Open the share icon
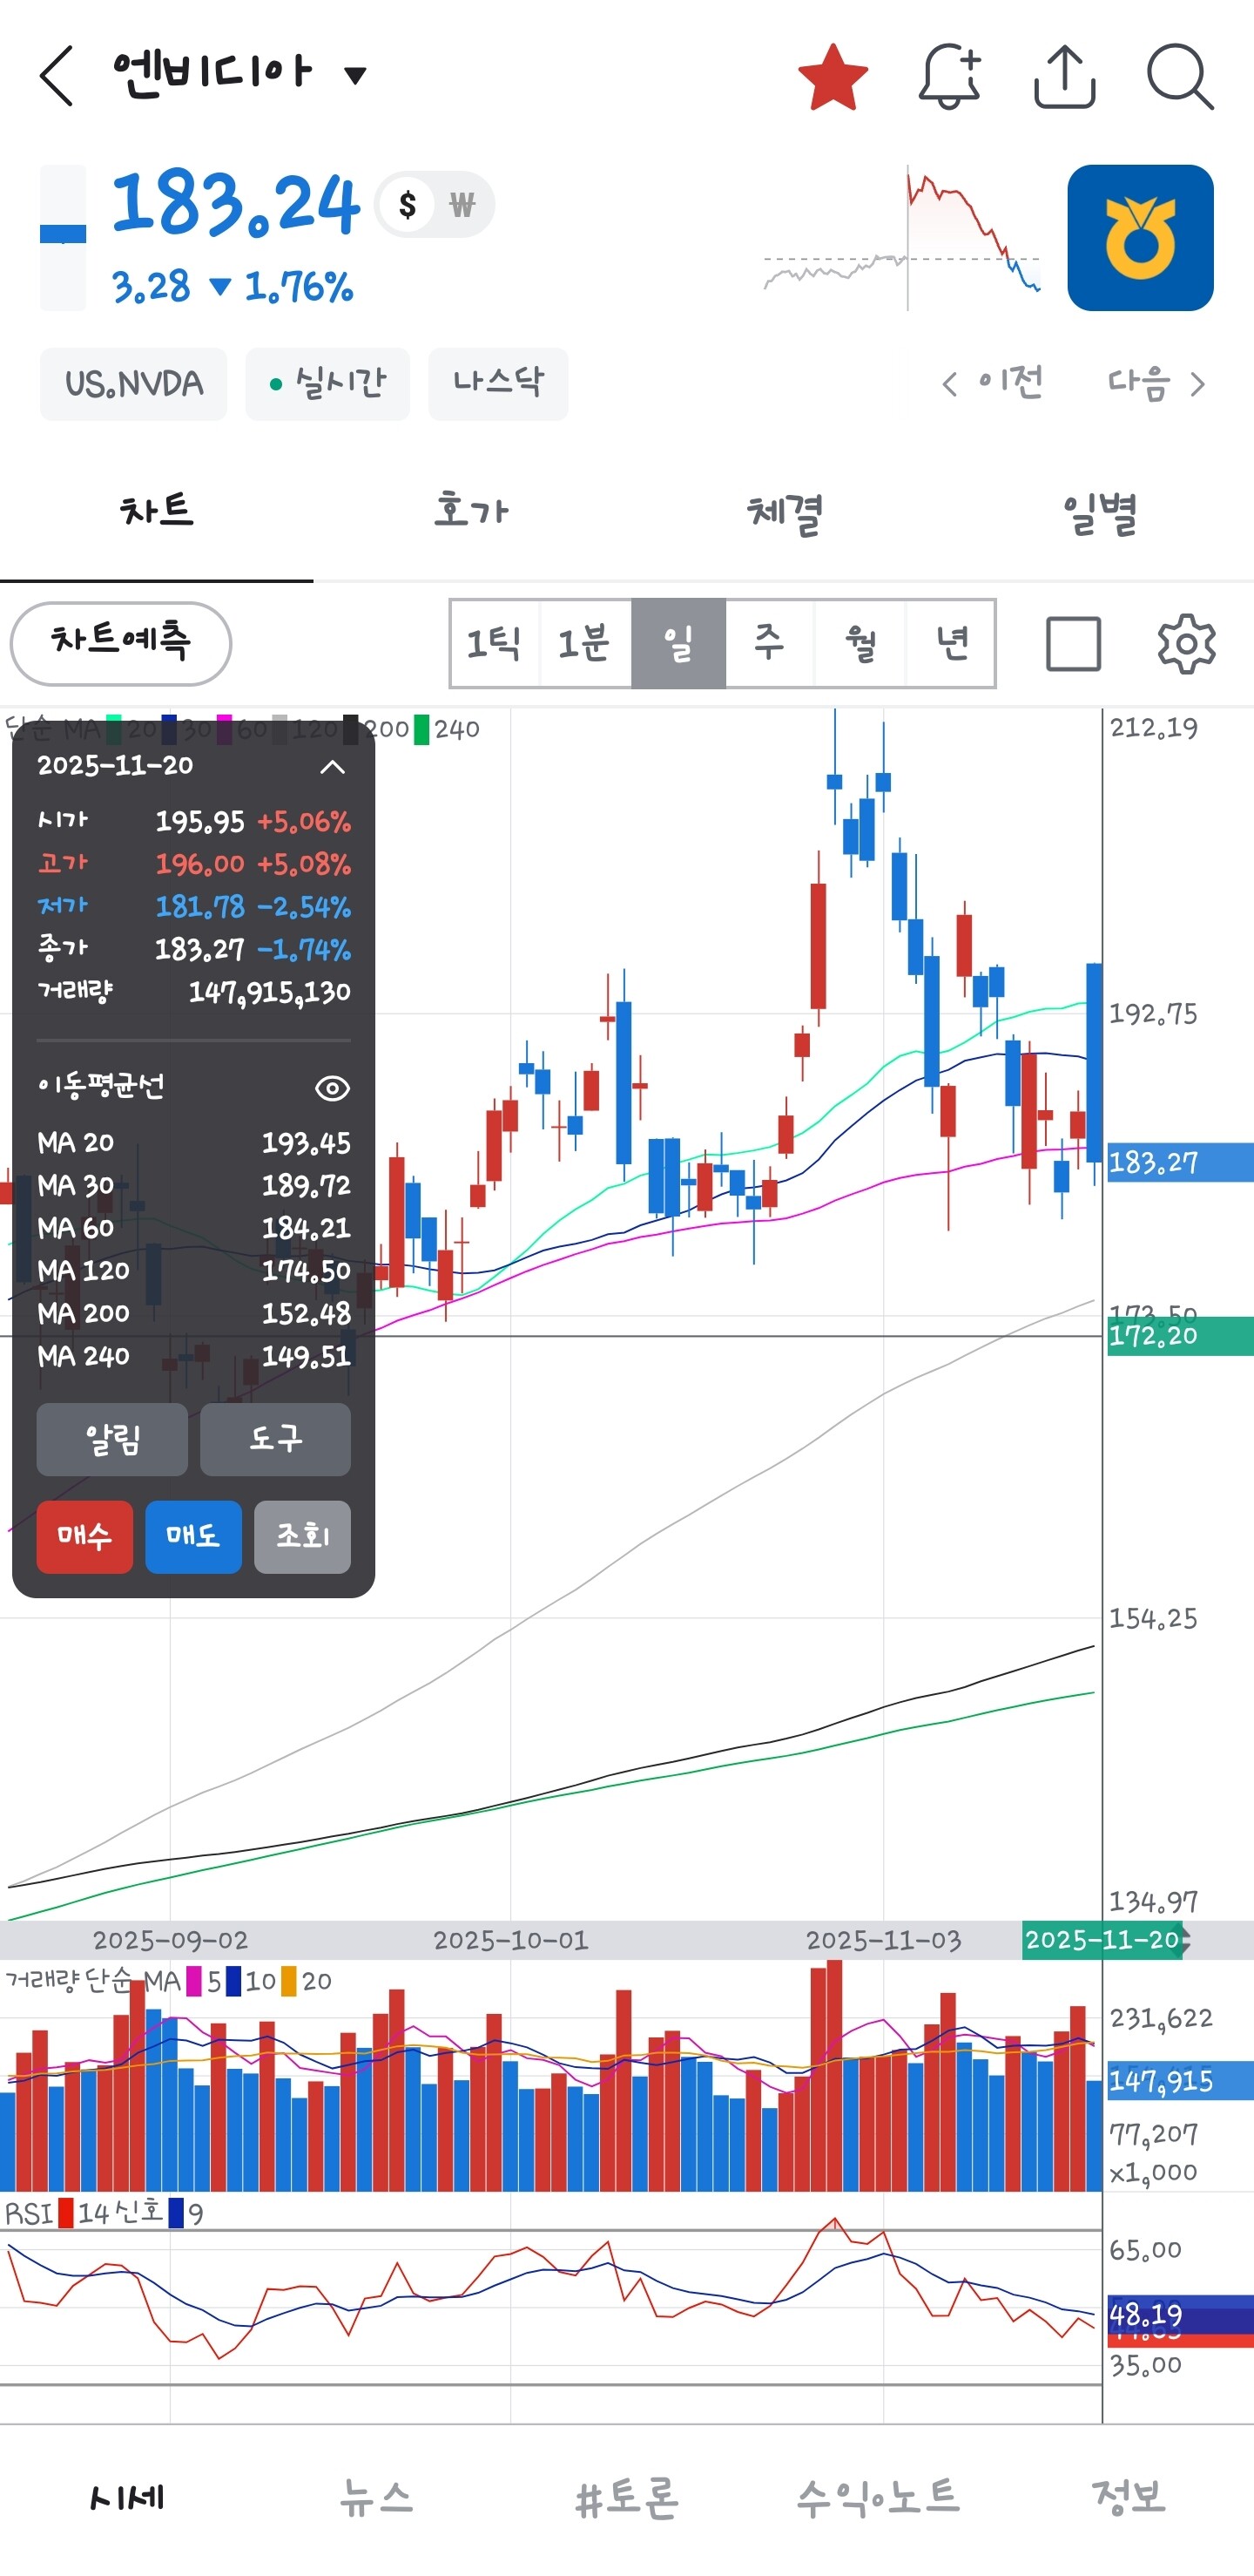Viewport: 1254px width, 2576px height. [1064, 76]
